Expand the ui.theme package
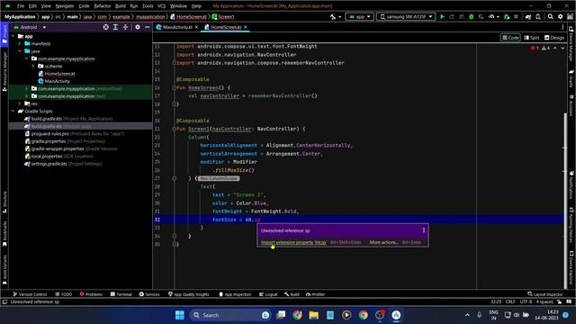Screen dimensions: 576x324 [x=33, y=66]
